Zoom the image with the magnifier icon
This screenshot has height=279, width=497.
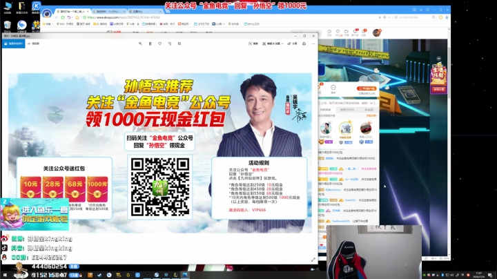[x=140, y=44]
